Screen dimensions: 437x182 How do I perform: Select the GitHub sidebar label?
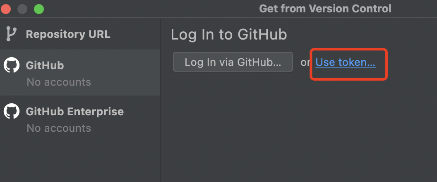click(x=45, y=65)
